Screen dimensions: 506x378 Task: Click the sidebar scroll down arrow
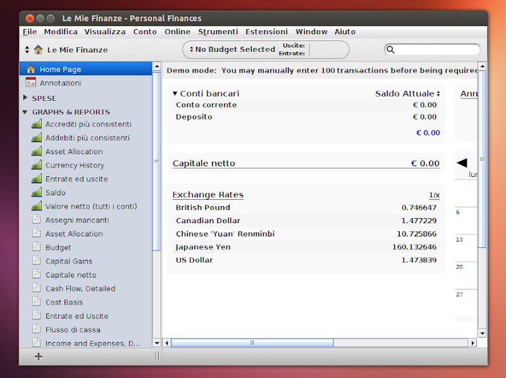click(157, 343)
